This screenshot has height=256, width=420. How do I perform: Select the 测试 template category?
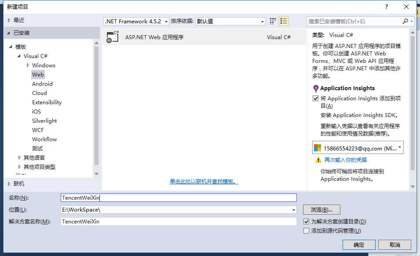(37, 148)
